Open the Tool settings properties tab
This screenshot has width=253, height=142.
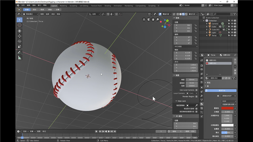tap(202, 60)
